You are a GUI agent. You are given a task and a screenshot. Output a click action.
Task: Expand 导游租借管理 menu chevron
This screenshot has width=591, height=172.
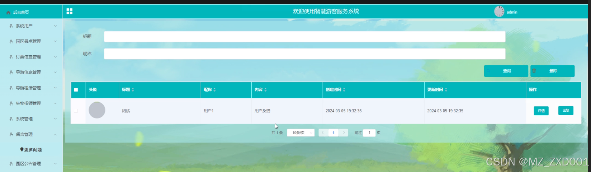point(55,88)
